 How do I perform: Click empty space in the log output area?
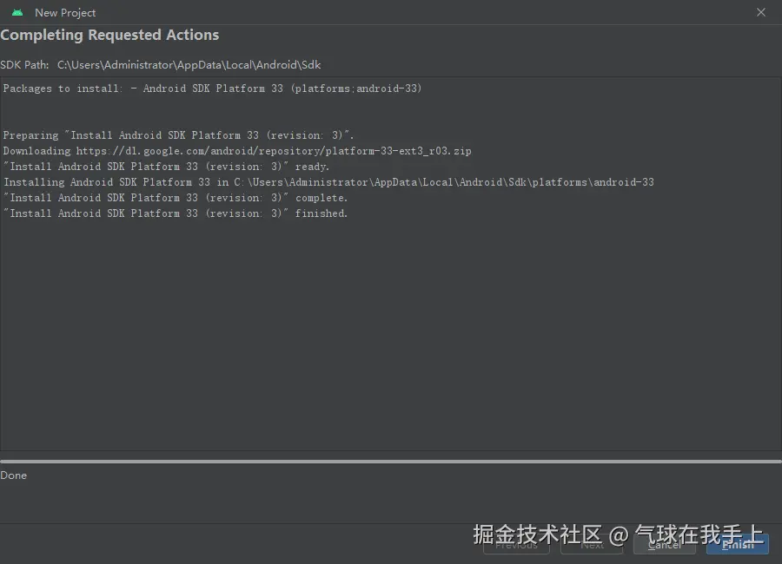391,347
